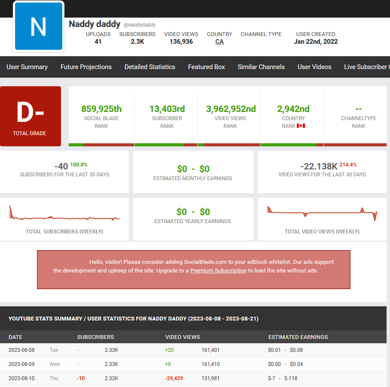The height and width of the screenshot is (387, 390).
Task: Select the uploads count 41
Action: point(98,42)
